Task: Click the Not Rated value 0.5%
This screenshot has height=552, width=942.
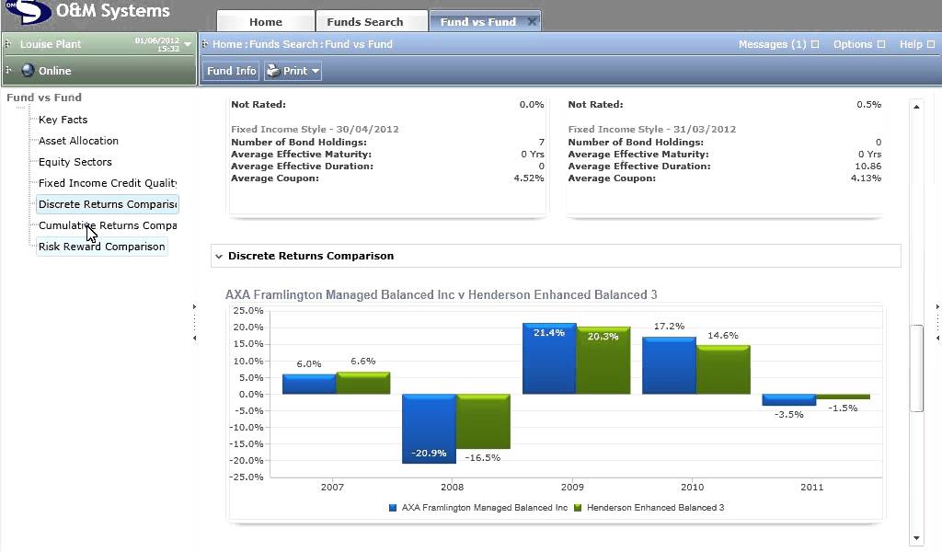Action: 868,105
